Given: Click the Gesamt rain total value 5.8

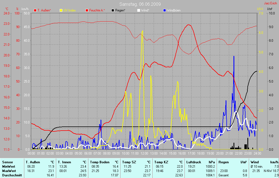Looking at the screenshot, I should (x=245, y=175).
